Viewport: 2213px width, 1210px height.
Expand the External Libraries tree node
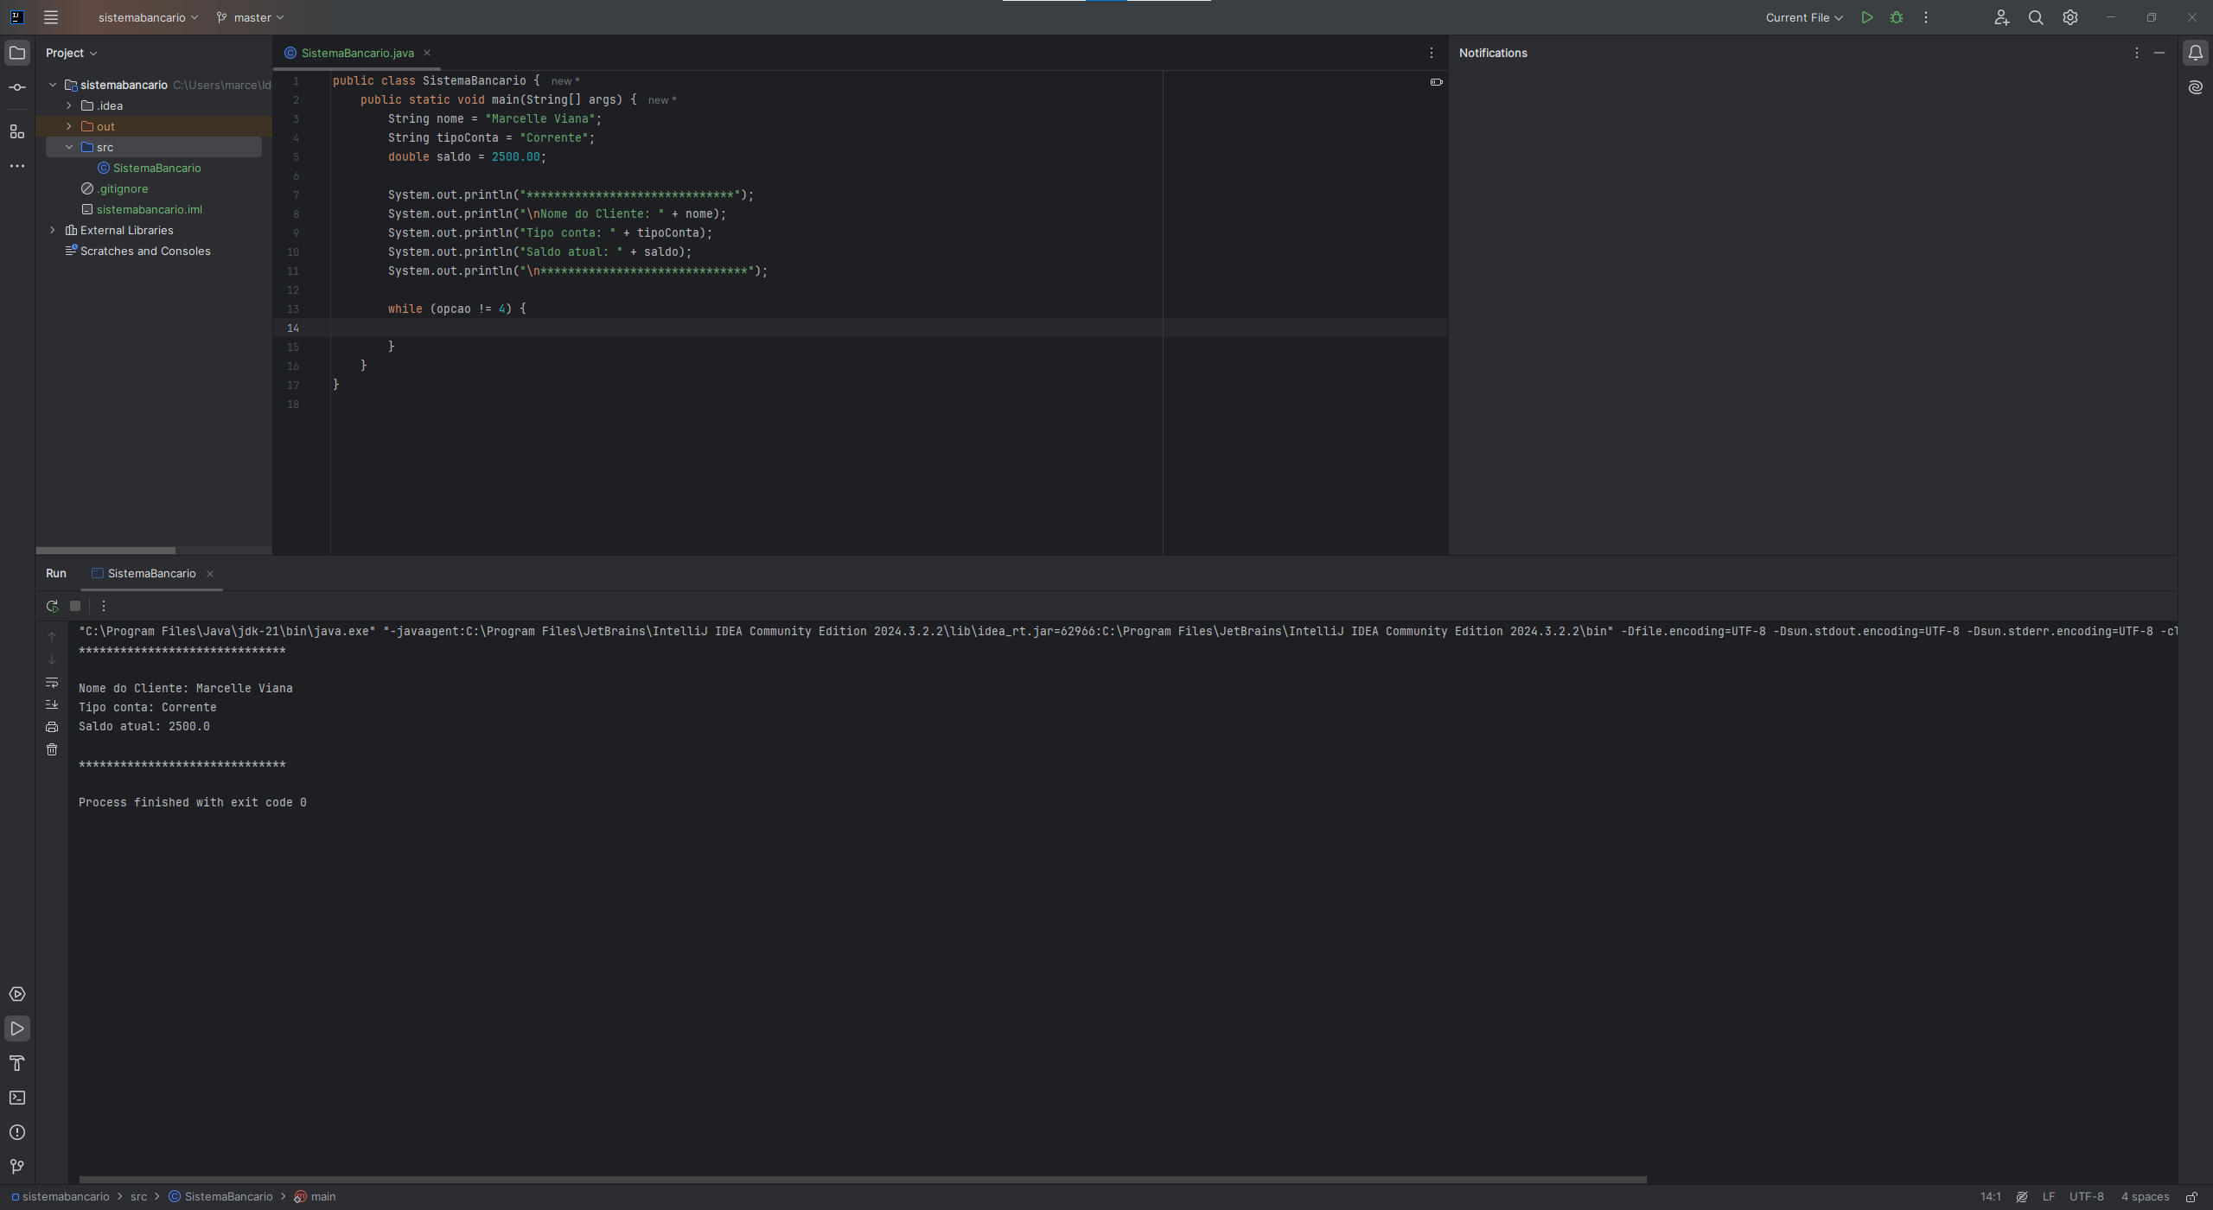point(52,231)
